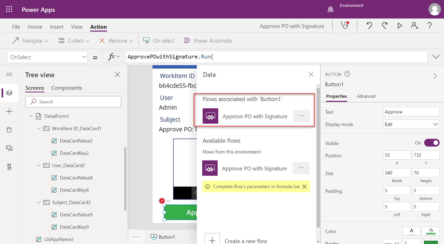Select DataCardValue2 in tree
444x244 pixels.
point(76,141)
